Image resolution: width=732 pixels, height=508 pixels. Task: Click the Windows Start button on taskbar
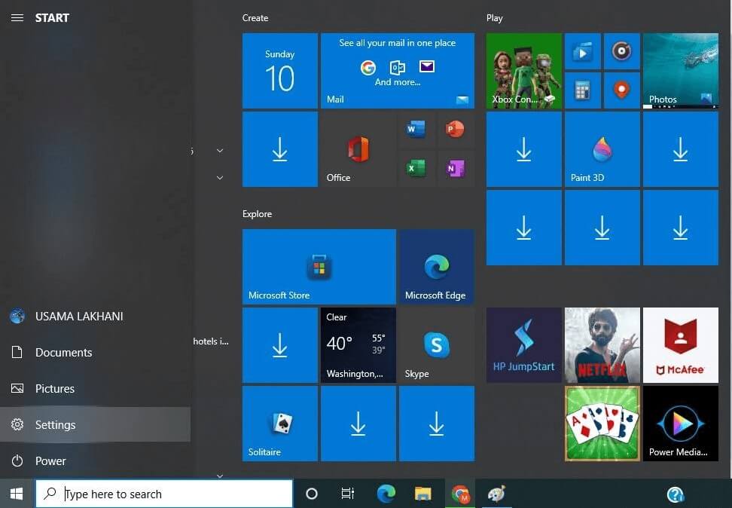tap(17, 494)
